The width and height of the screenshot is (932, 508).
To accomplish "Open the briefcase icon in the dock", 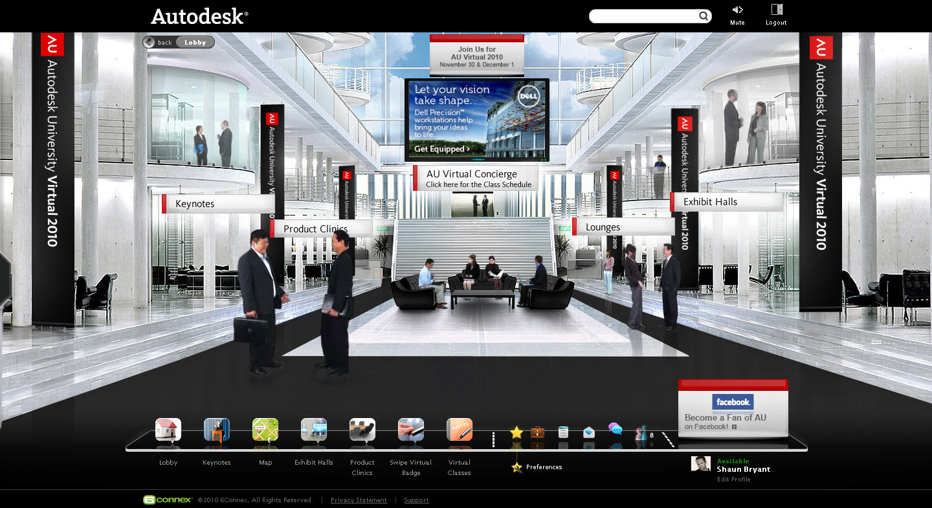I will (537, 432).
